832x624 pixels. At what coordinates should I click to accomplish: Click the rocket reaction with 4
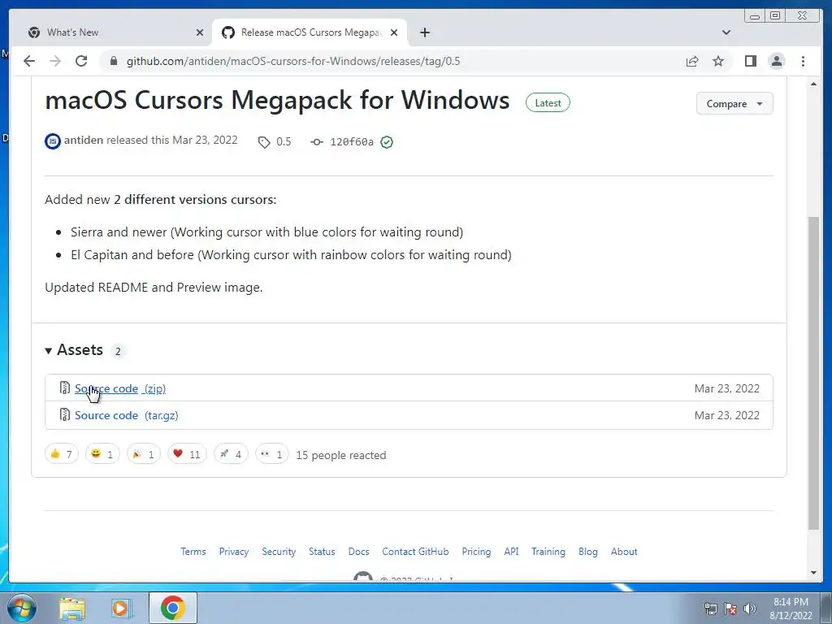pos(231,454)
